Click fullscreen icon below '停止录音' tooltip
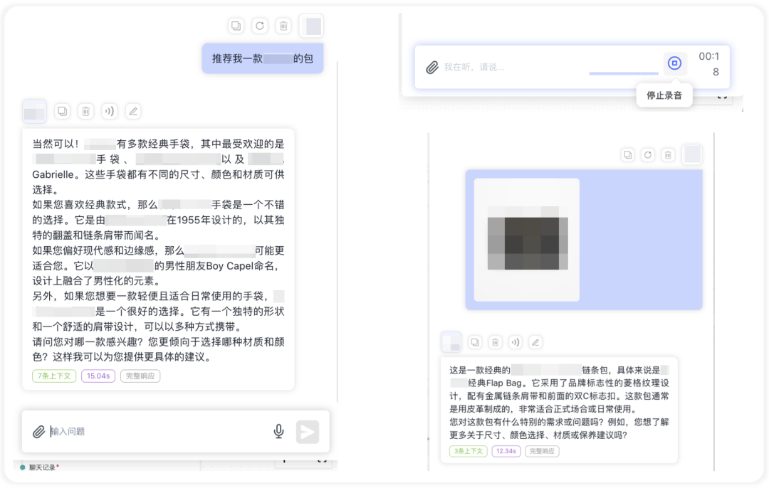Viewport: 769px width, 488px height. (723, 97)
